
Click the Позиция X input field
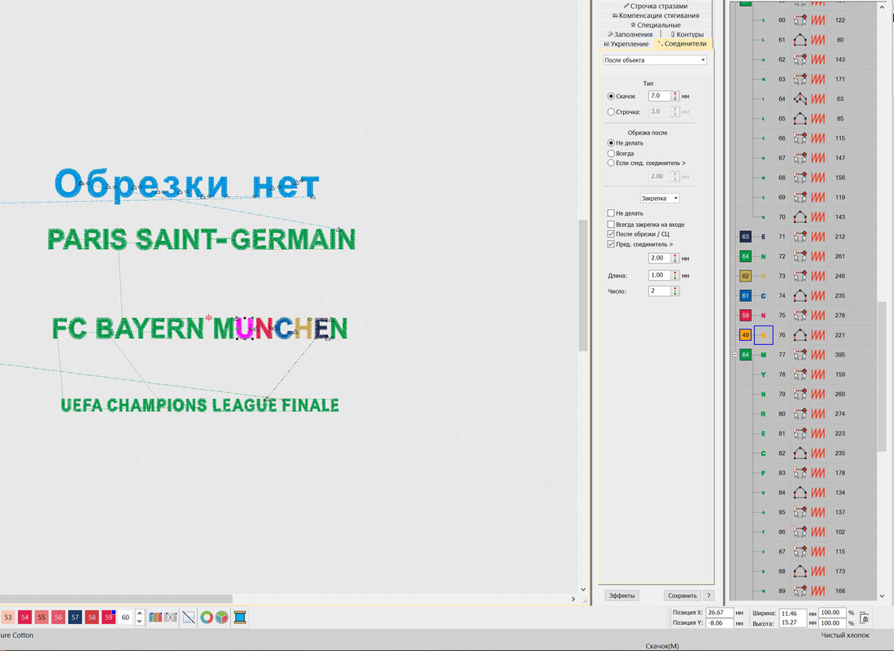point(720,613)
